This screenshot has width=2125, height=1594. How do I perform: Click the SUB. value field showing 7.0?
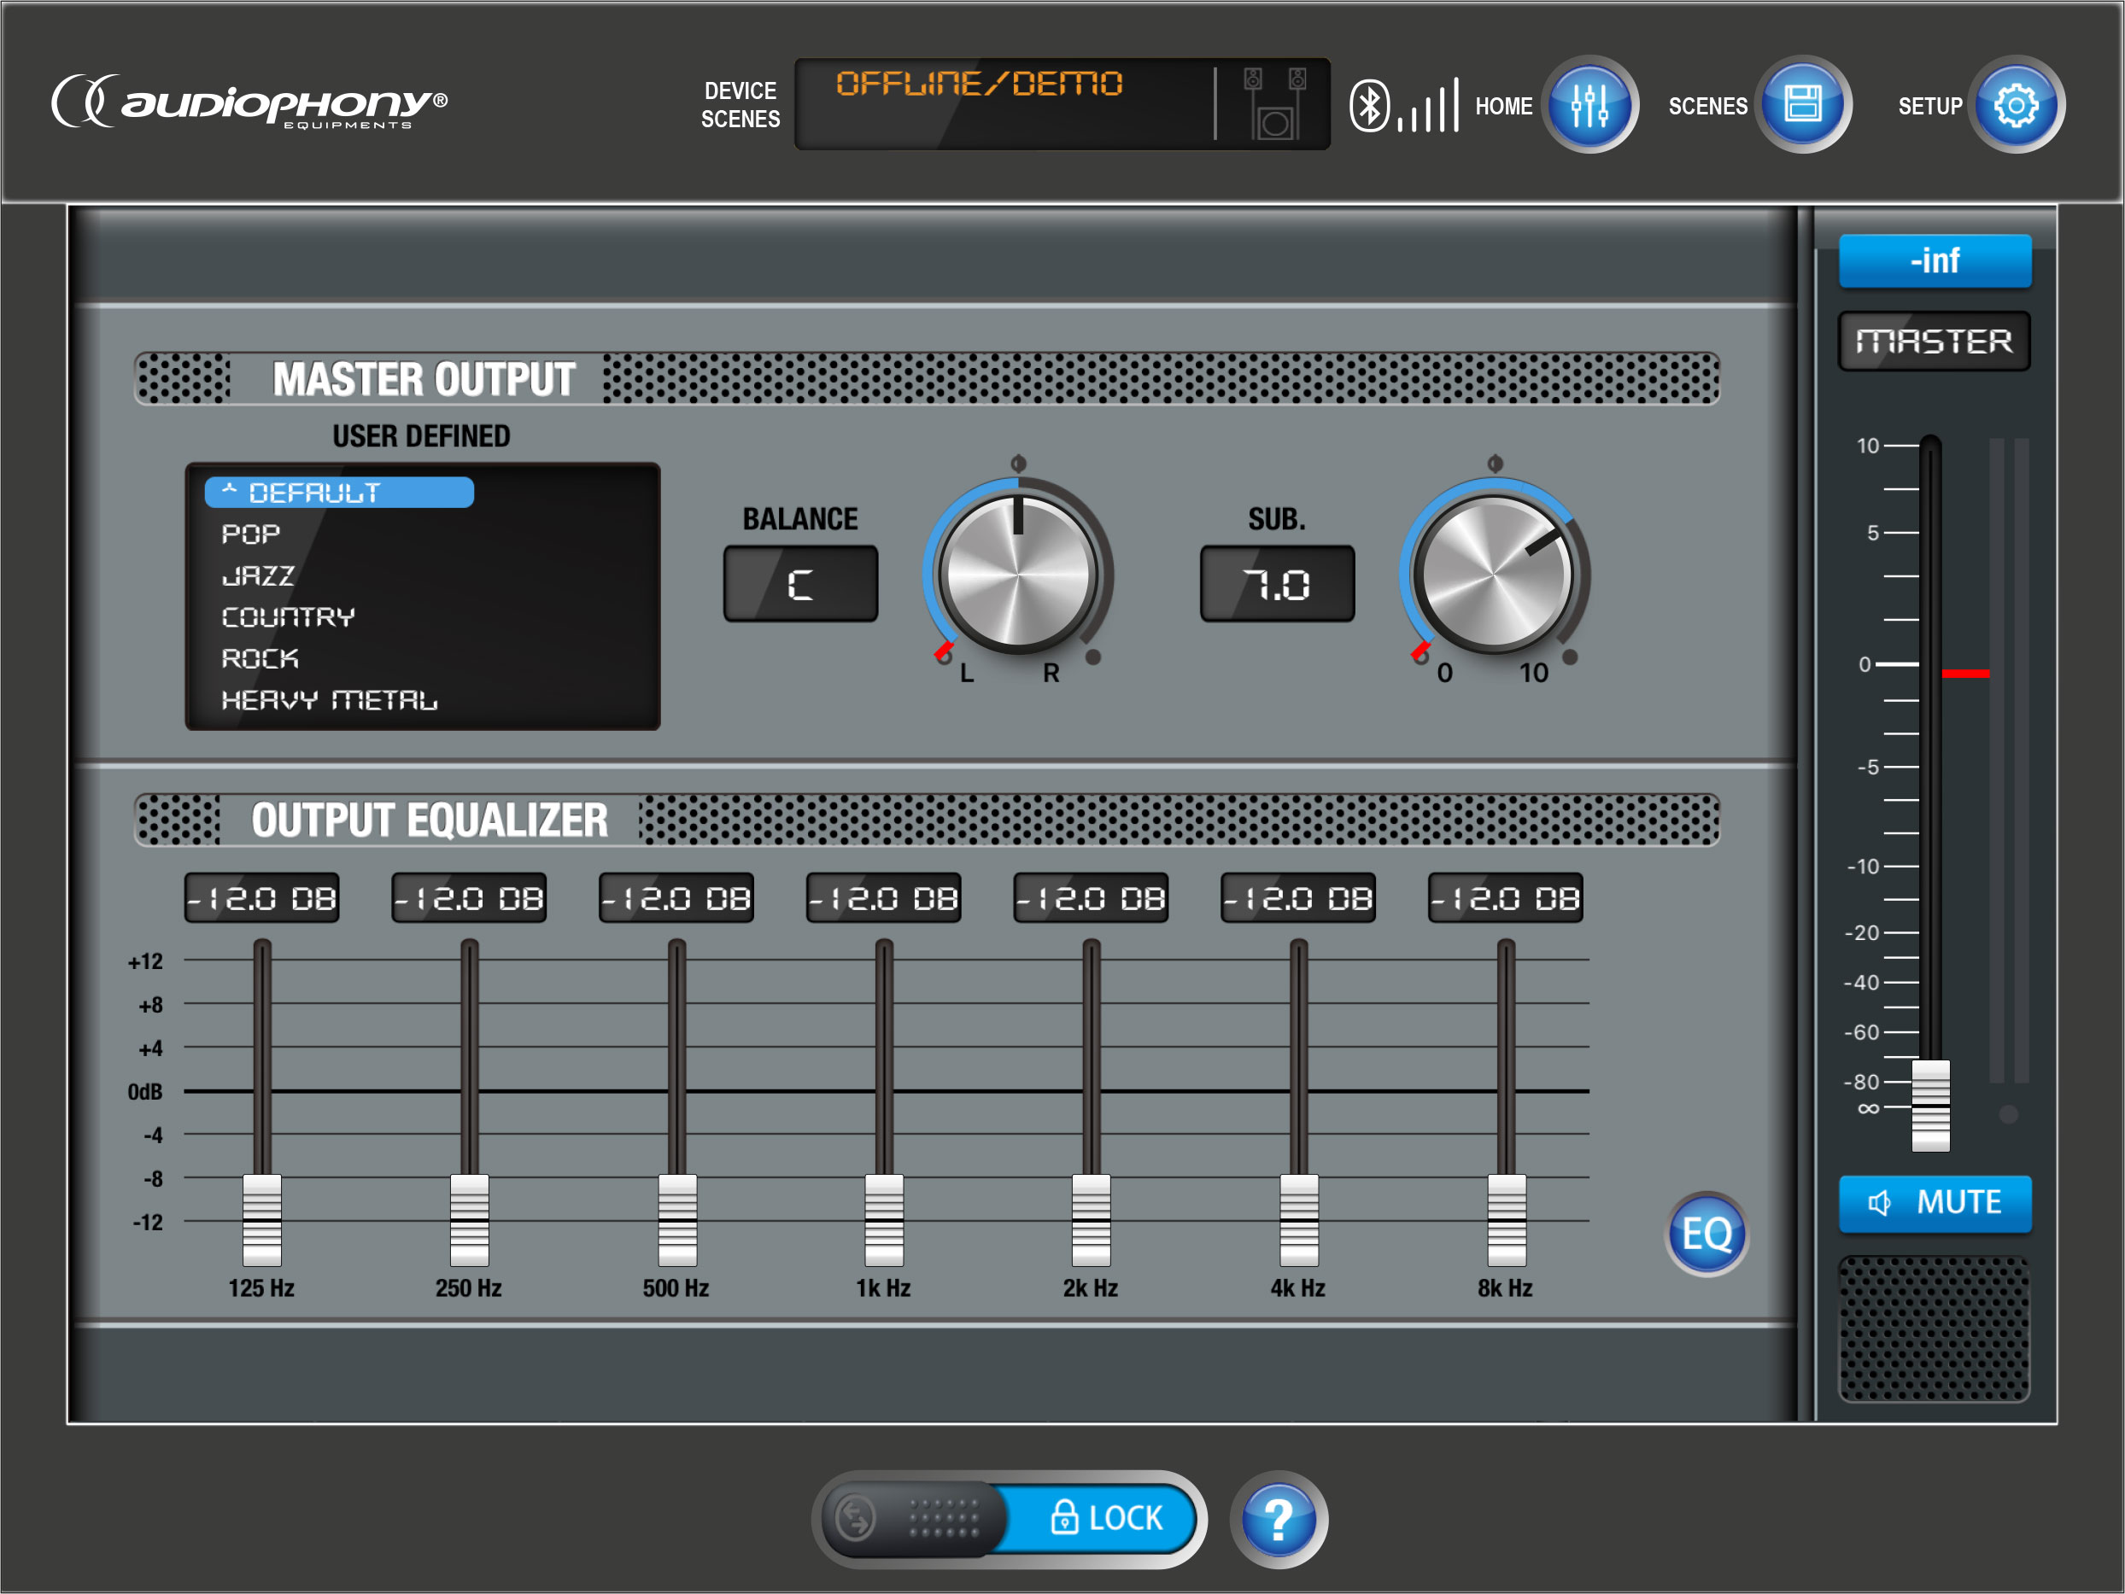pos(1277,584)
